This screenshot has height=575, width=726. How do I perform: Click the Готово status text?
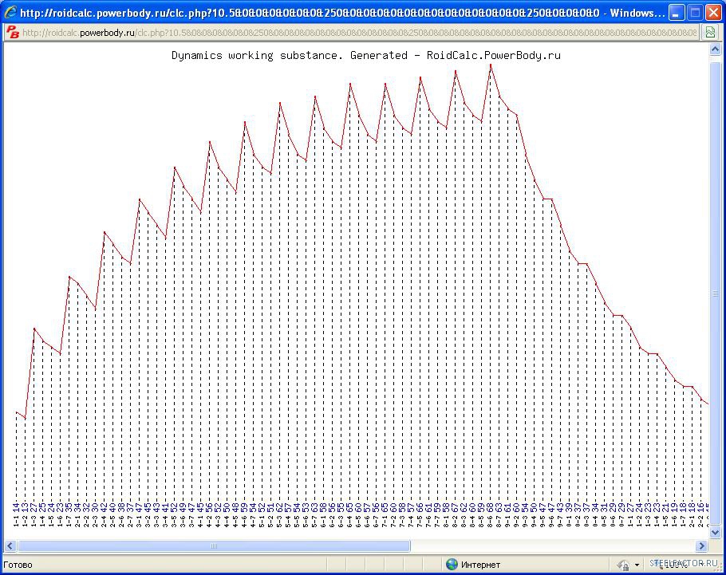[18, 565]
